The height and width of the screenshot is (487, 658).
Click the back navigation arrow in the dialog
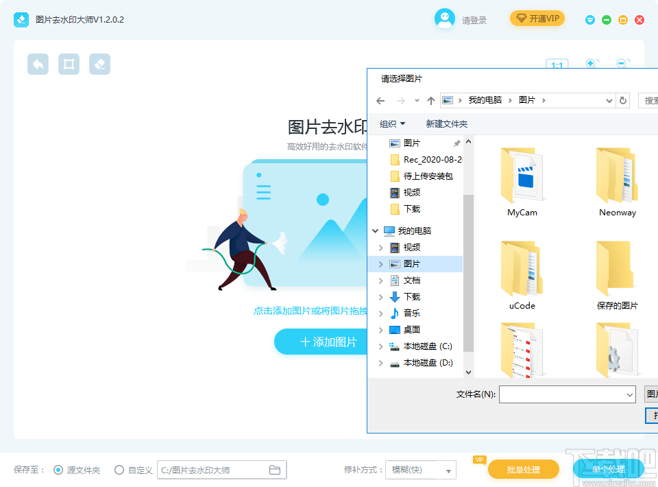(x=381, y=100)
